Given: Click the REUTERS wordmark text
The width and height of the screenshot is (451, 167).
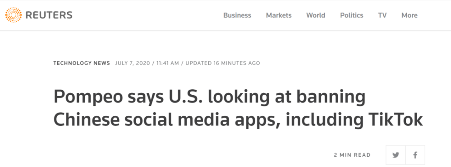Looking at the screenshot, I should point(49,15).
